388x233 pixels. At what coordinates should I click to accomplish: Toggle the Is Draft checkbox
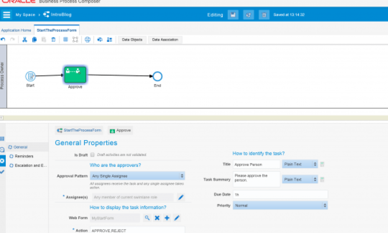92,155
